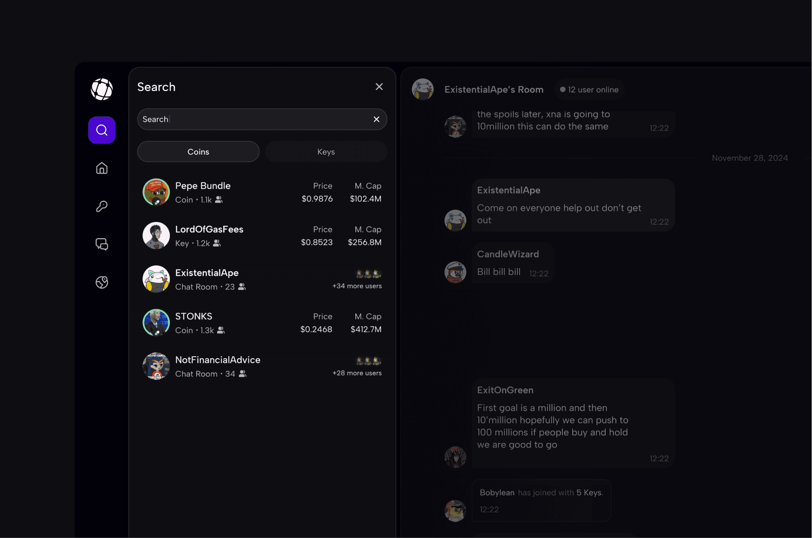812x538 pixels.
Task: Click user avatars stack on NotFinancialAdvice row
Action: pos(369,361)
